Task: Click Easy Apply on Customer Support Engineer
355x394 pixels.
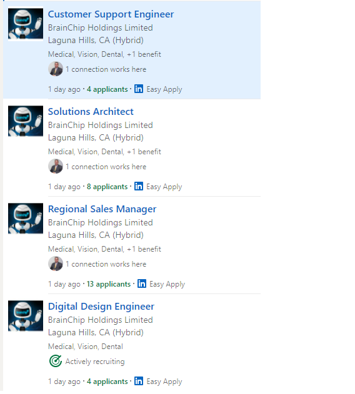Action: 164,89
